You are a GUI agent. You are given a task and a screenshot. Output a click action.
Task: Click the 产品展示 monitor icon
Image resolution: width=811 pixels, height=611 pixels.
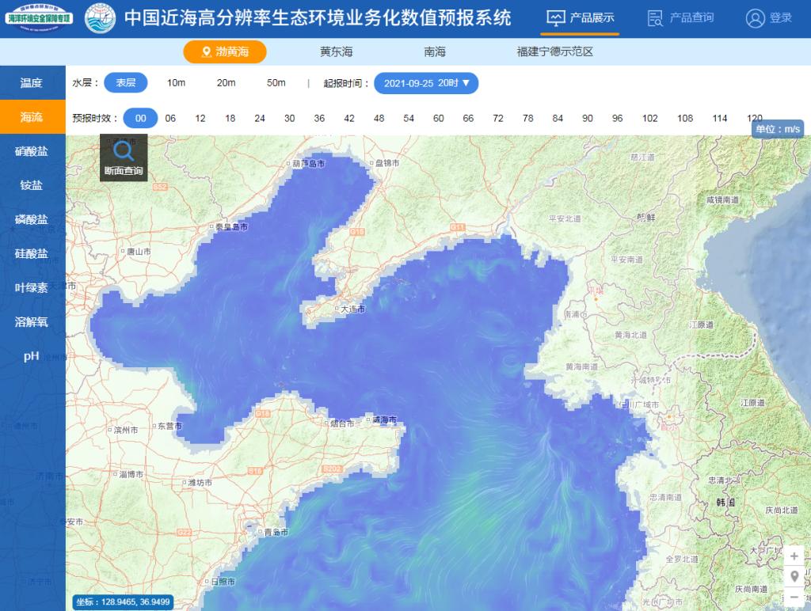pyautogui.click(x=556, y=17)
